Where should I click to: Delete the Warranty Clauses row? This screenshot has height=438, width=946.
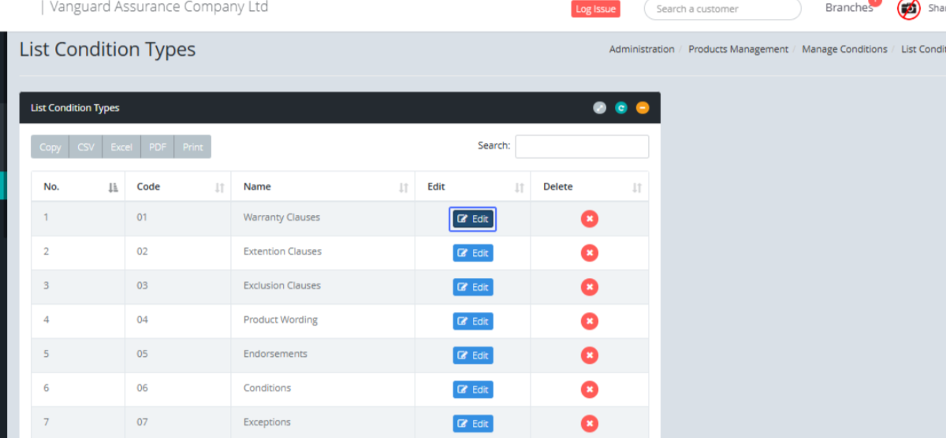(589, 219)
